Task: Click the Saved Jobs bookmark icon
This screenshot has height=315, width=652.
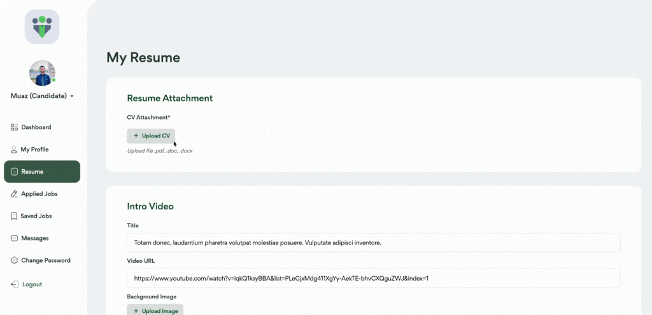Action: 14,216
